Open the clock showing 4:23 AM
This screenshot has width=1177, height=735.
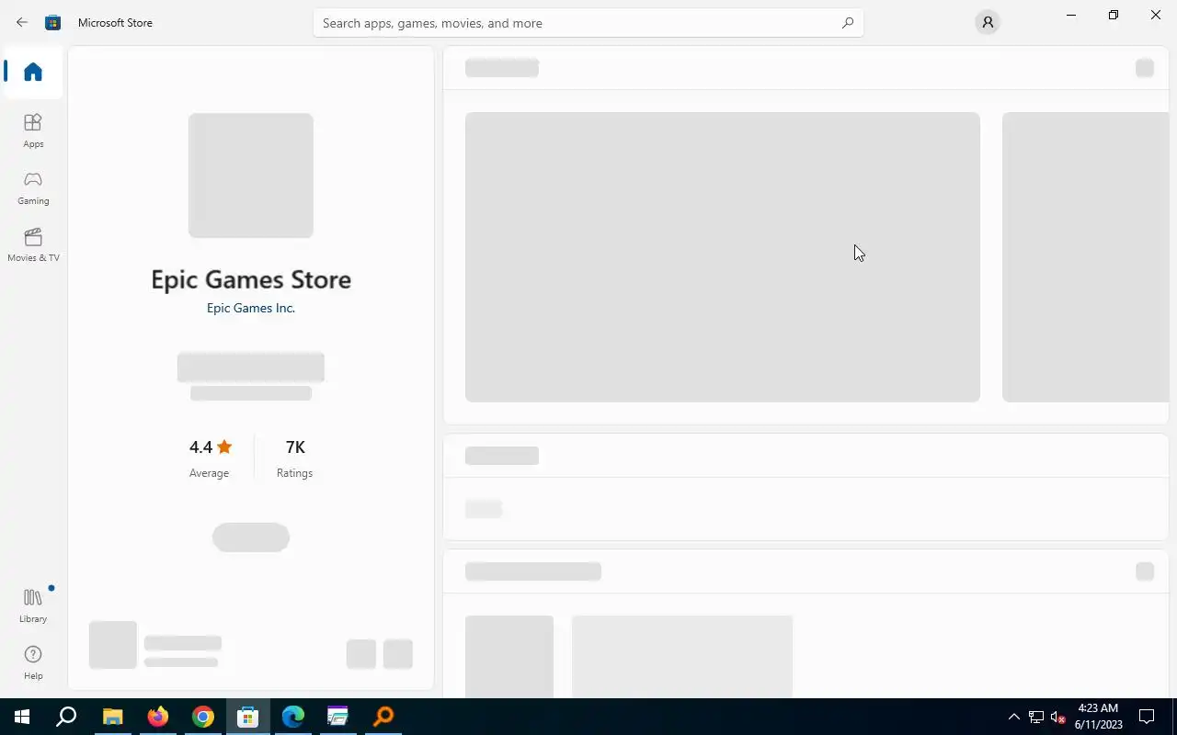(x=1098, y=717)
